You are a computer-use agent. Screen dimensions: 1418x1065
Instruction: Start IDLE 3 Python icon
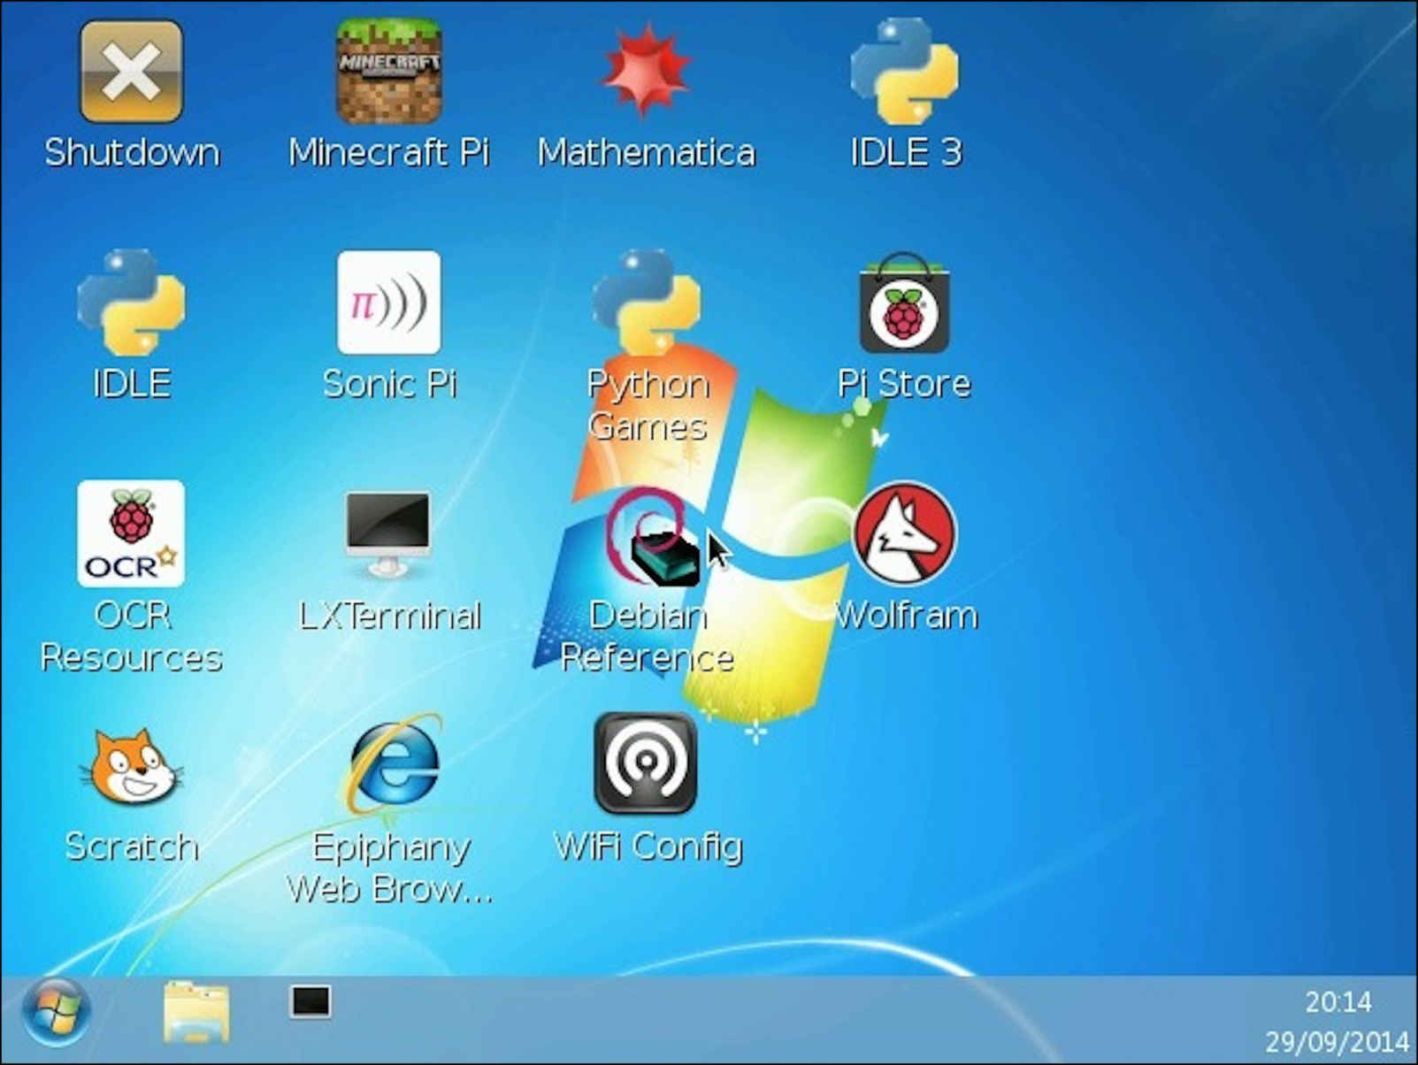point(904,73)
